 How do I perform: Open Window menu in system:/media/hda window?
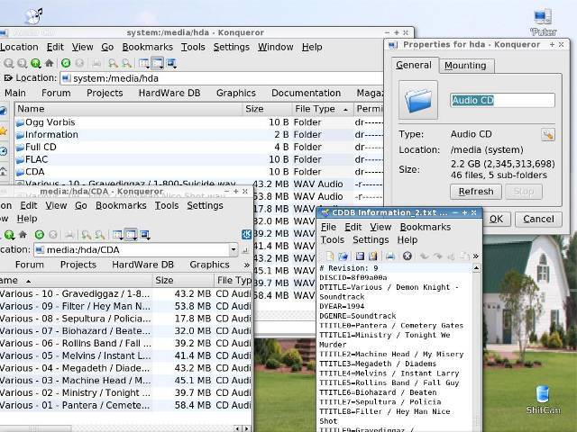pos(275,47)
